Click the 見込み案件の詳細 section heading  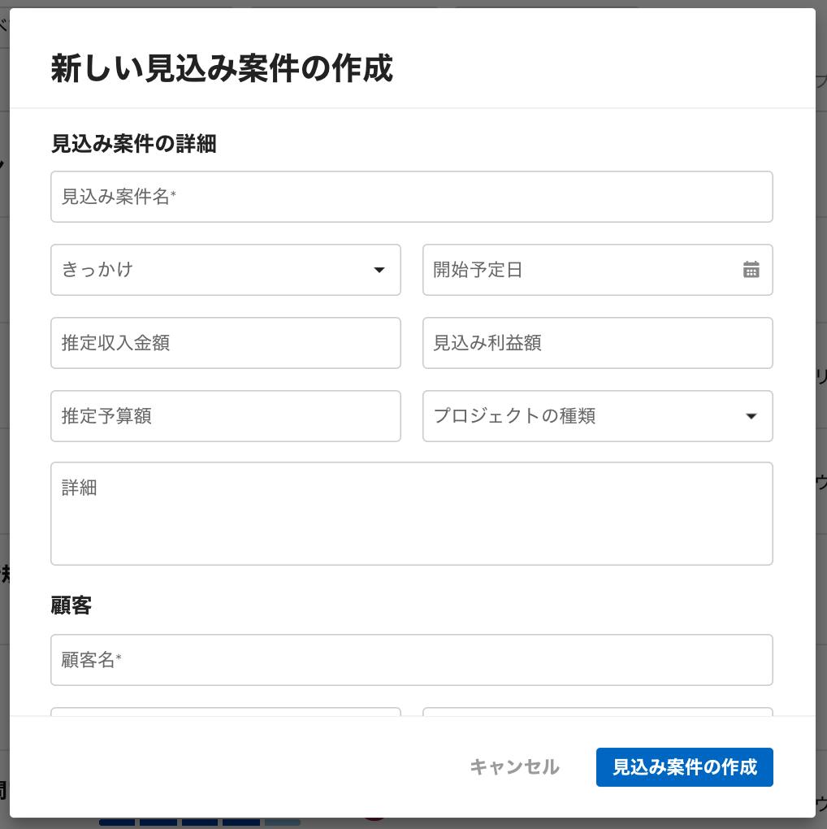click(x=134, y=144)
